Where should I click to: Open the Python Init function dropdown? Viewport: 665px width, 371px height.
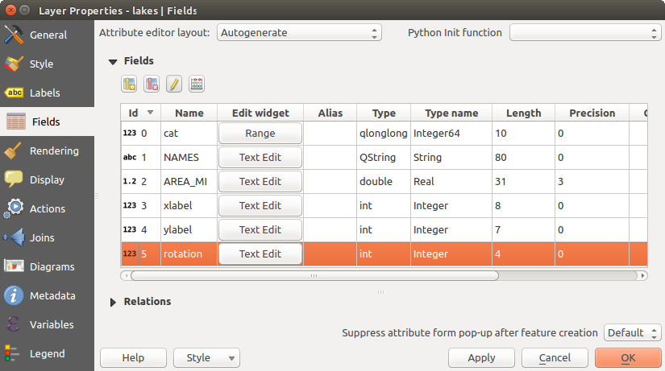(x=584, y=33)
